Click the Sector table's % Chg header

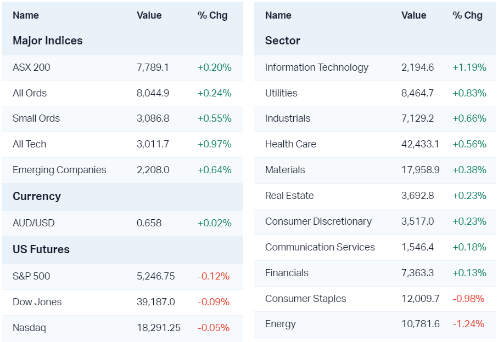pos(467,15)
